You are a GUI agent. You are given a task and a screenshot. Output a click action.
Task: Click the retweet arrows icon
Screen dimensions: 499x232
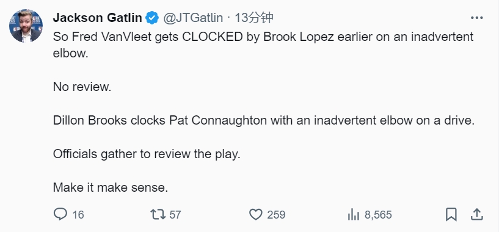[158, 214]
